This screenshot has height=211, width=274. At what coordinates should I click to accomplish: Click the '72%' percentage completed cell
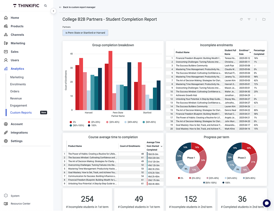(x=256, y=84)
